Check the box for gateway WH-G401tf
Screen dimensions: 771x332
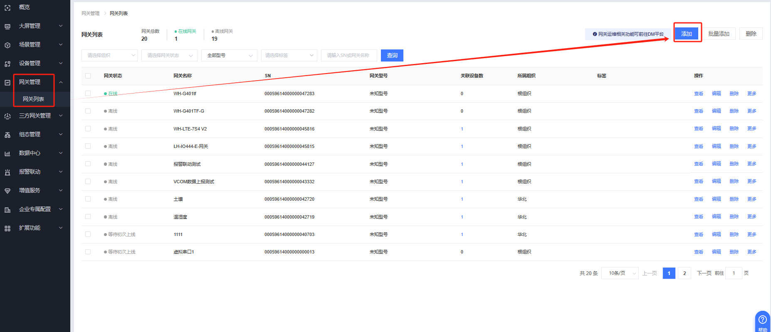[x=88, y=93]
